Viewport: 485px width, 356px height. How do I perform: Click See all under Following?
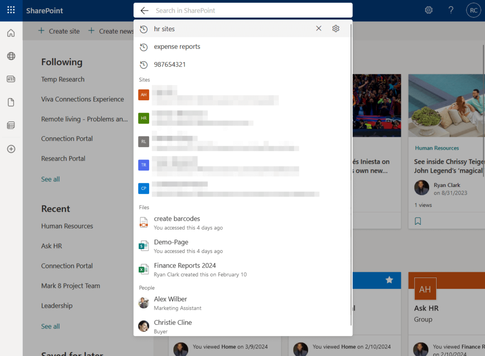(50, 179)
